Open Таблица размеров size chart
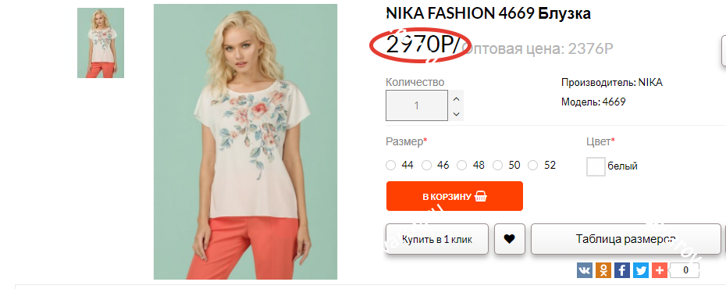 [x=625, y=239]
